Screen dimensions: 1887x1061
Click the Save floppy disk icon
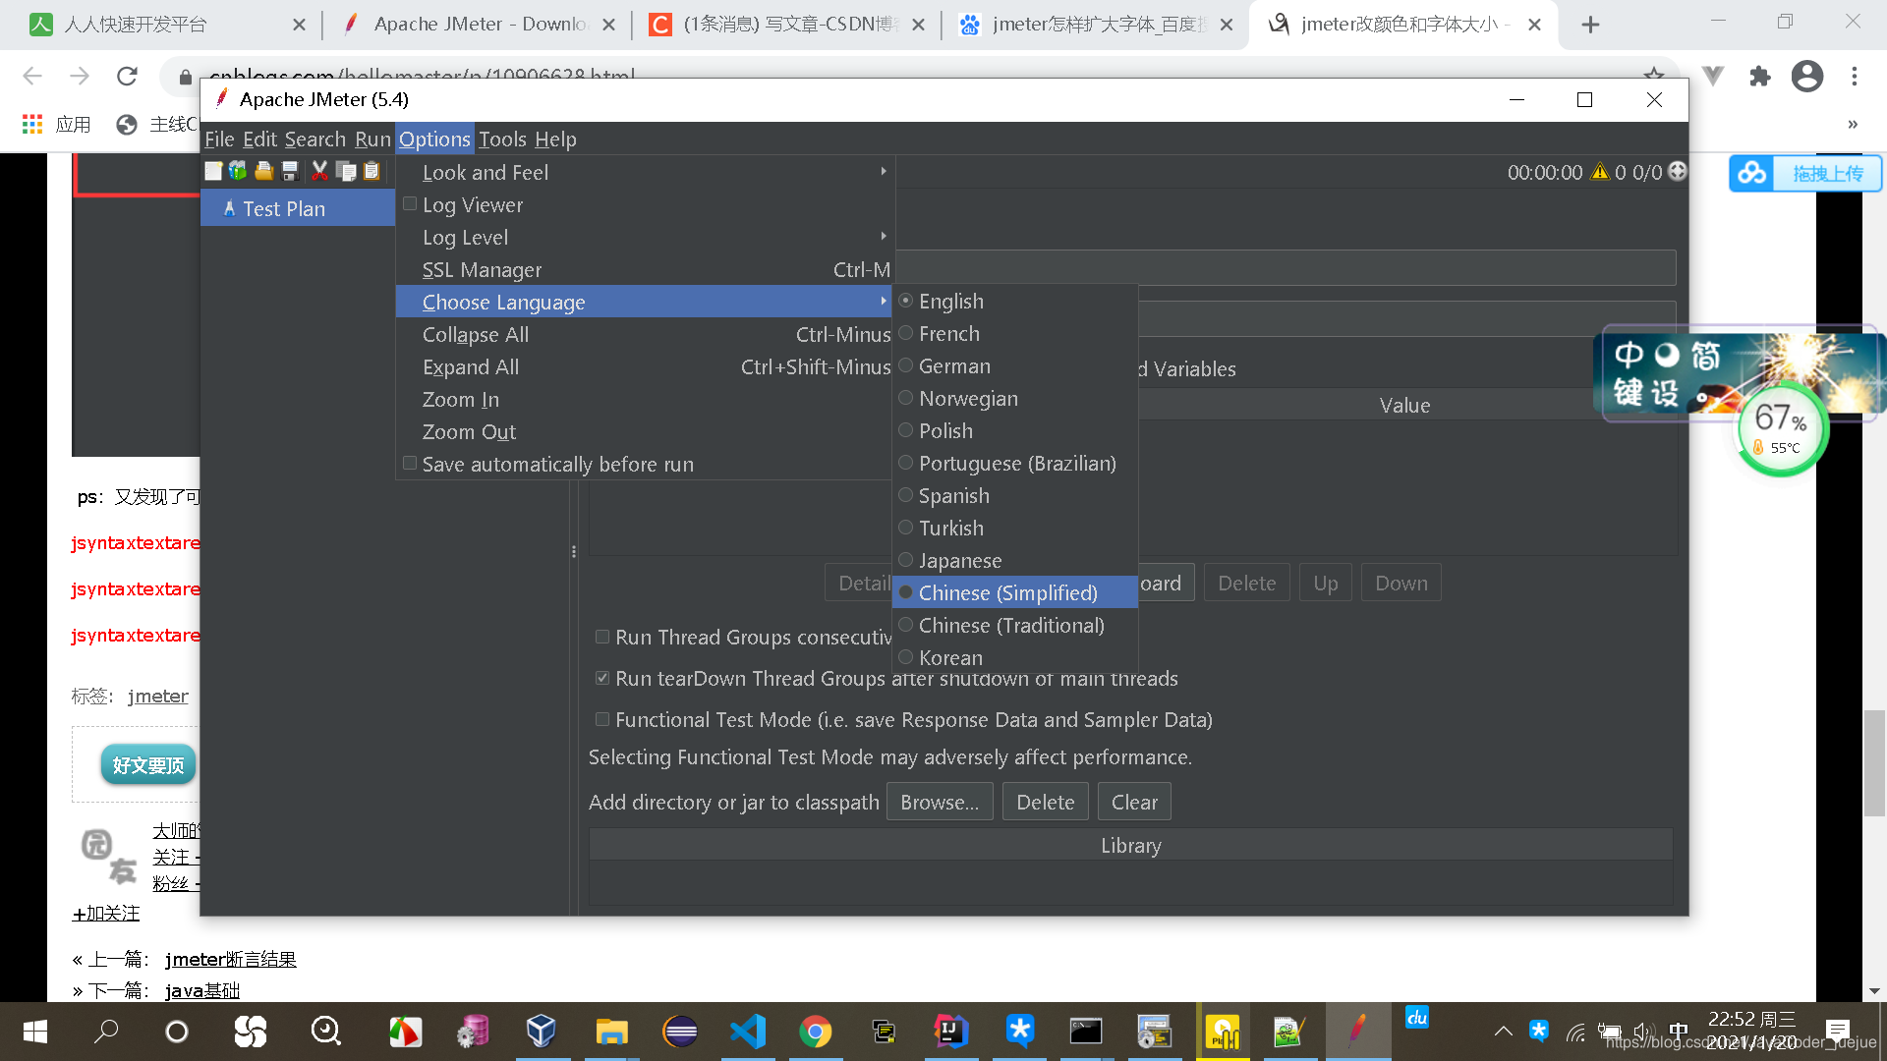point(290,171)
